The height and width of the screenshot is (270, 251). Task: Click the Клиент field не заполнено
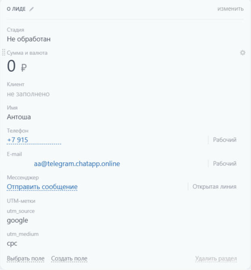[x=28, y=94]
